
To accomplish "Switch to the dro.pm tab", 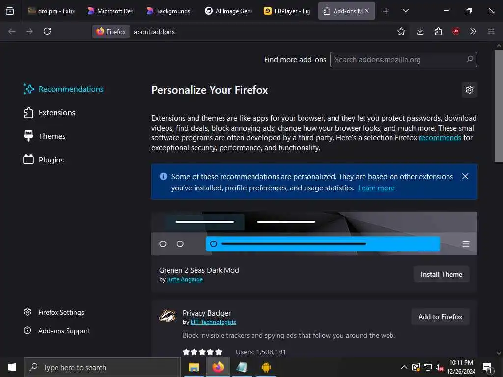I will [52, 11].
